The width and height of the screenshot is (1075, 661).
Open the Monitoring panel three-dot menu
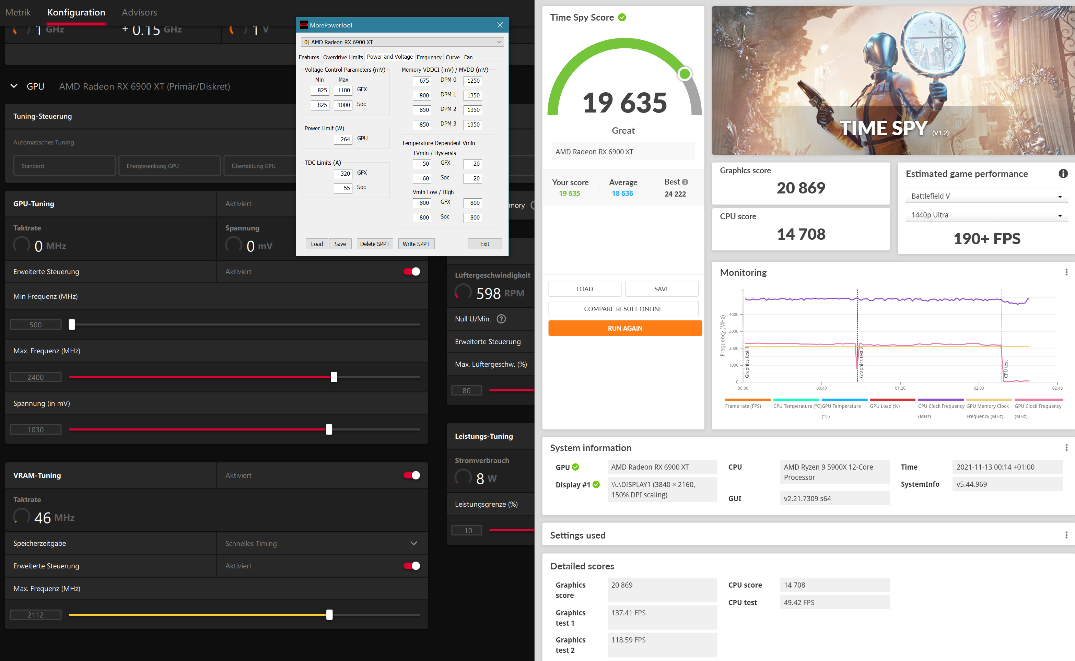[1066, 272]
